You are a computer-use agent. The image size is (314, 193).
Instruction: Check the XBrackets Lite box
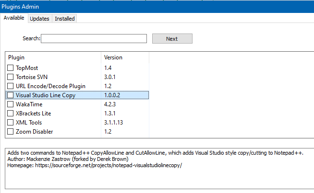point(10,114)
